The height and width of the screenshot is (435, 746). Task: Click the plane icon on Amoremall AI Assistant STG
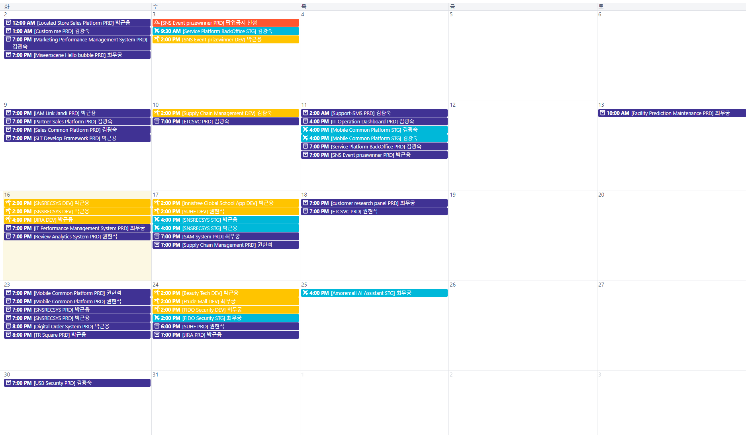pyautogui.click(x=305, y=293)
